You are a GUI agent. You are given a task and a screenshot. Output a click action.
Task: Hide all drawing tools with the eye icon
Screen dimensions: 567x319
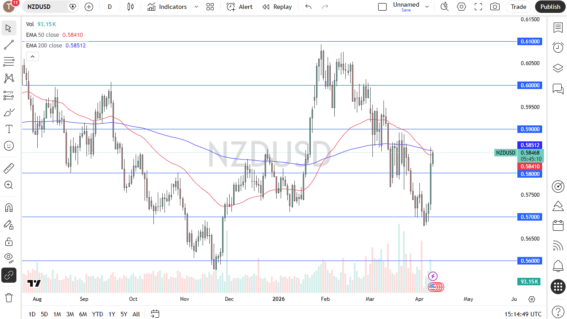(x=9, y=258)
